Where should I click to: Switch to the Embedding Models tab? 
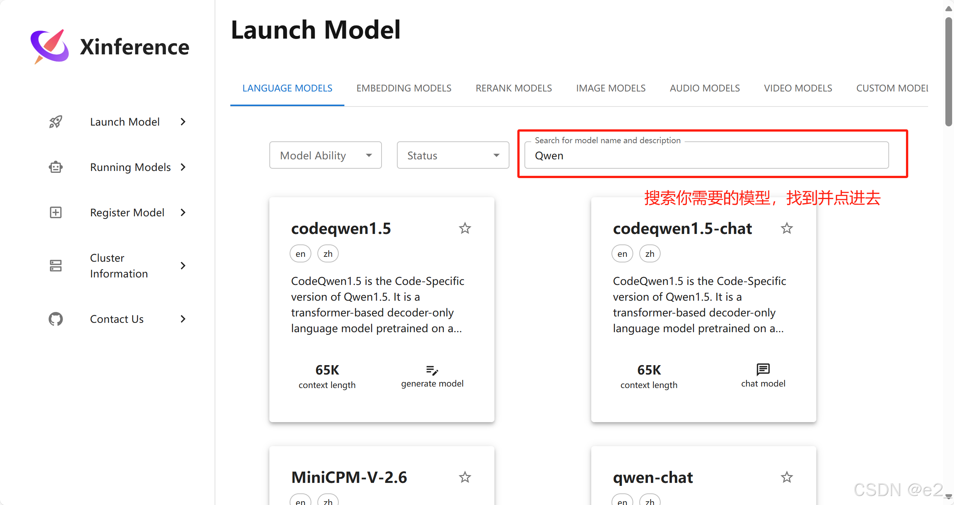[x=404, y=88]
